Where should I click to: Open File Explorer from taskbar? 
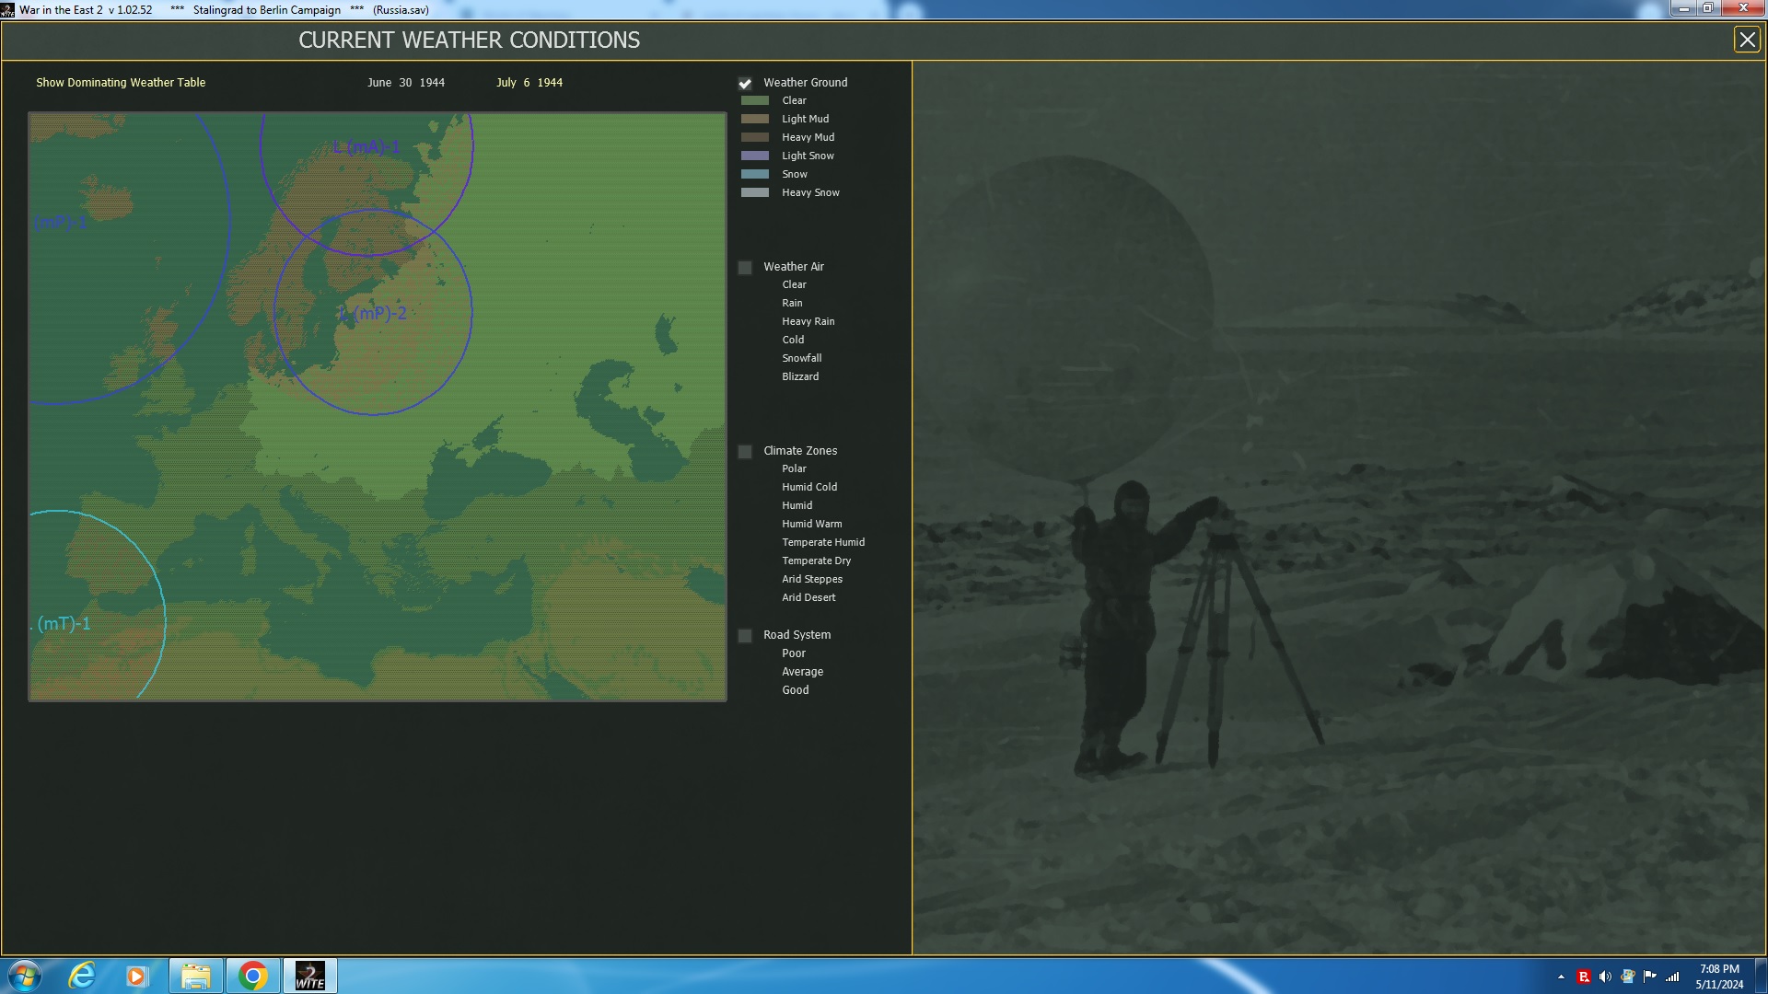pos(195,976)
